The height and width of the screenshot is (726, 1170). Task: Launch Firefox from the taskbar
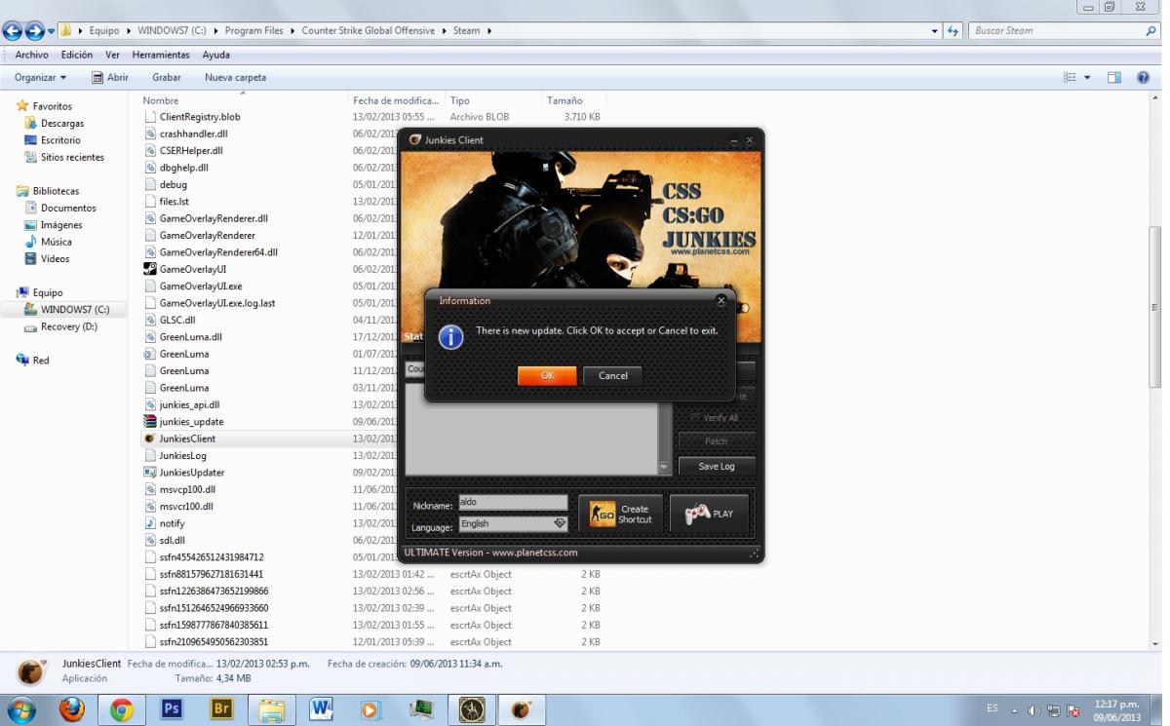(x=71, y=709)
